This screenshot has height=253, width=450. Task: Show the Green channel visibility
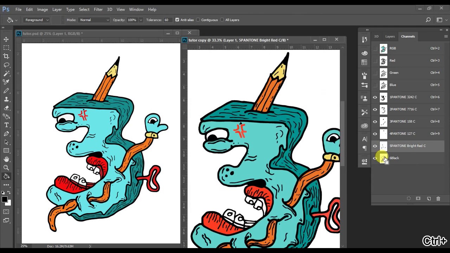(x=375, y=73)
